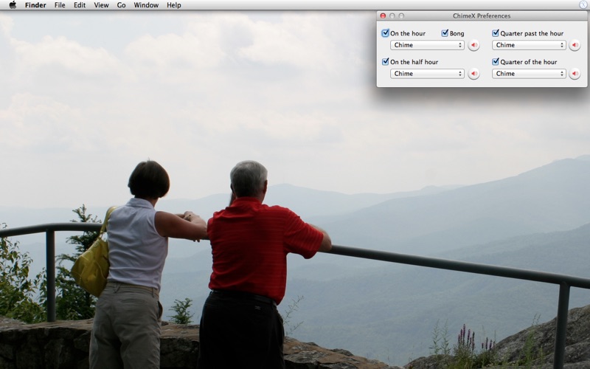This screenshot has width=590, height=369.
Task: Open the On the half hour sound dropdown
Action: [x=427, y=74]
